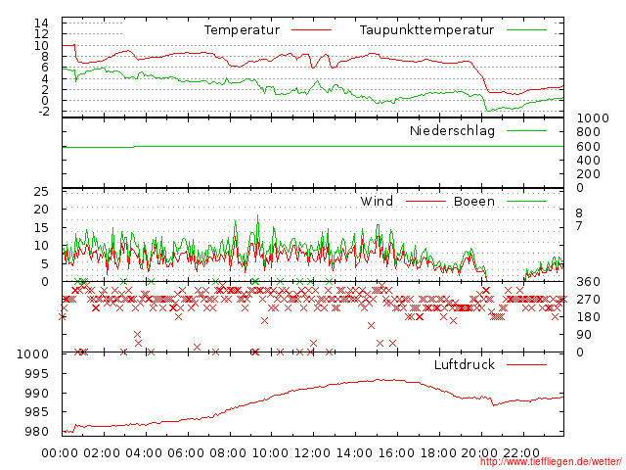Image resolution: width=626 pixels, height=470 pixels.
Task: Click green line sample beside Niederschlag
Action: 526,130
